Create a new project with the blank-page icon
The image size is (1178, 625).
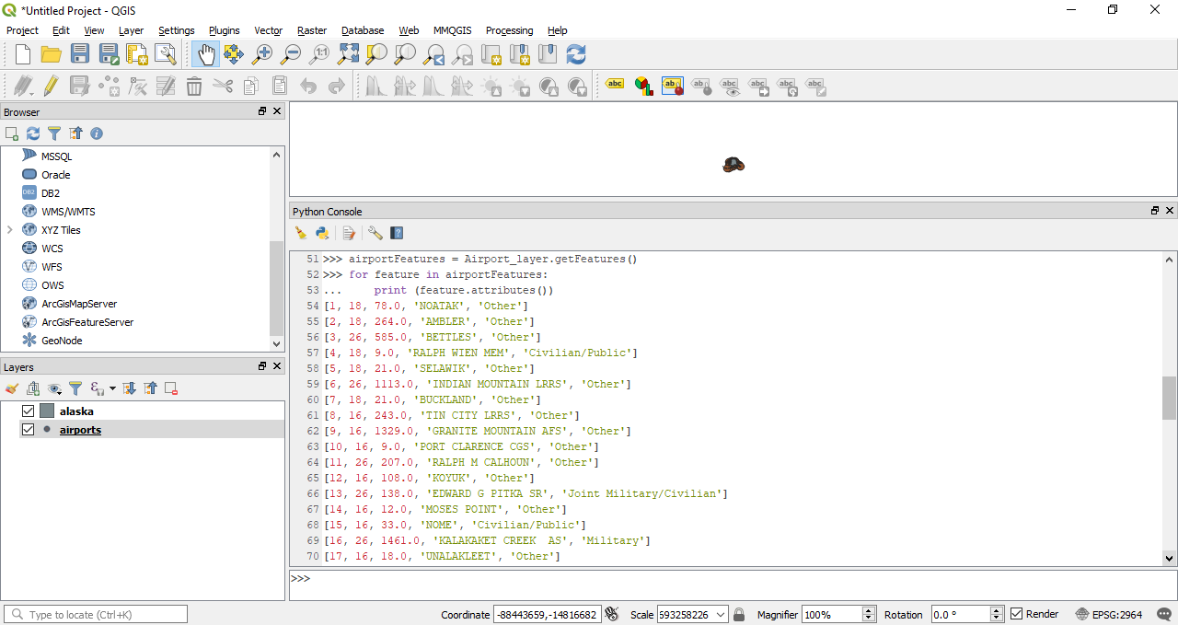[x=22, y=54]
